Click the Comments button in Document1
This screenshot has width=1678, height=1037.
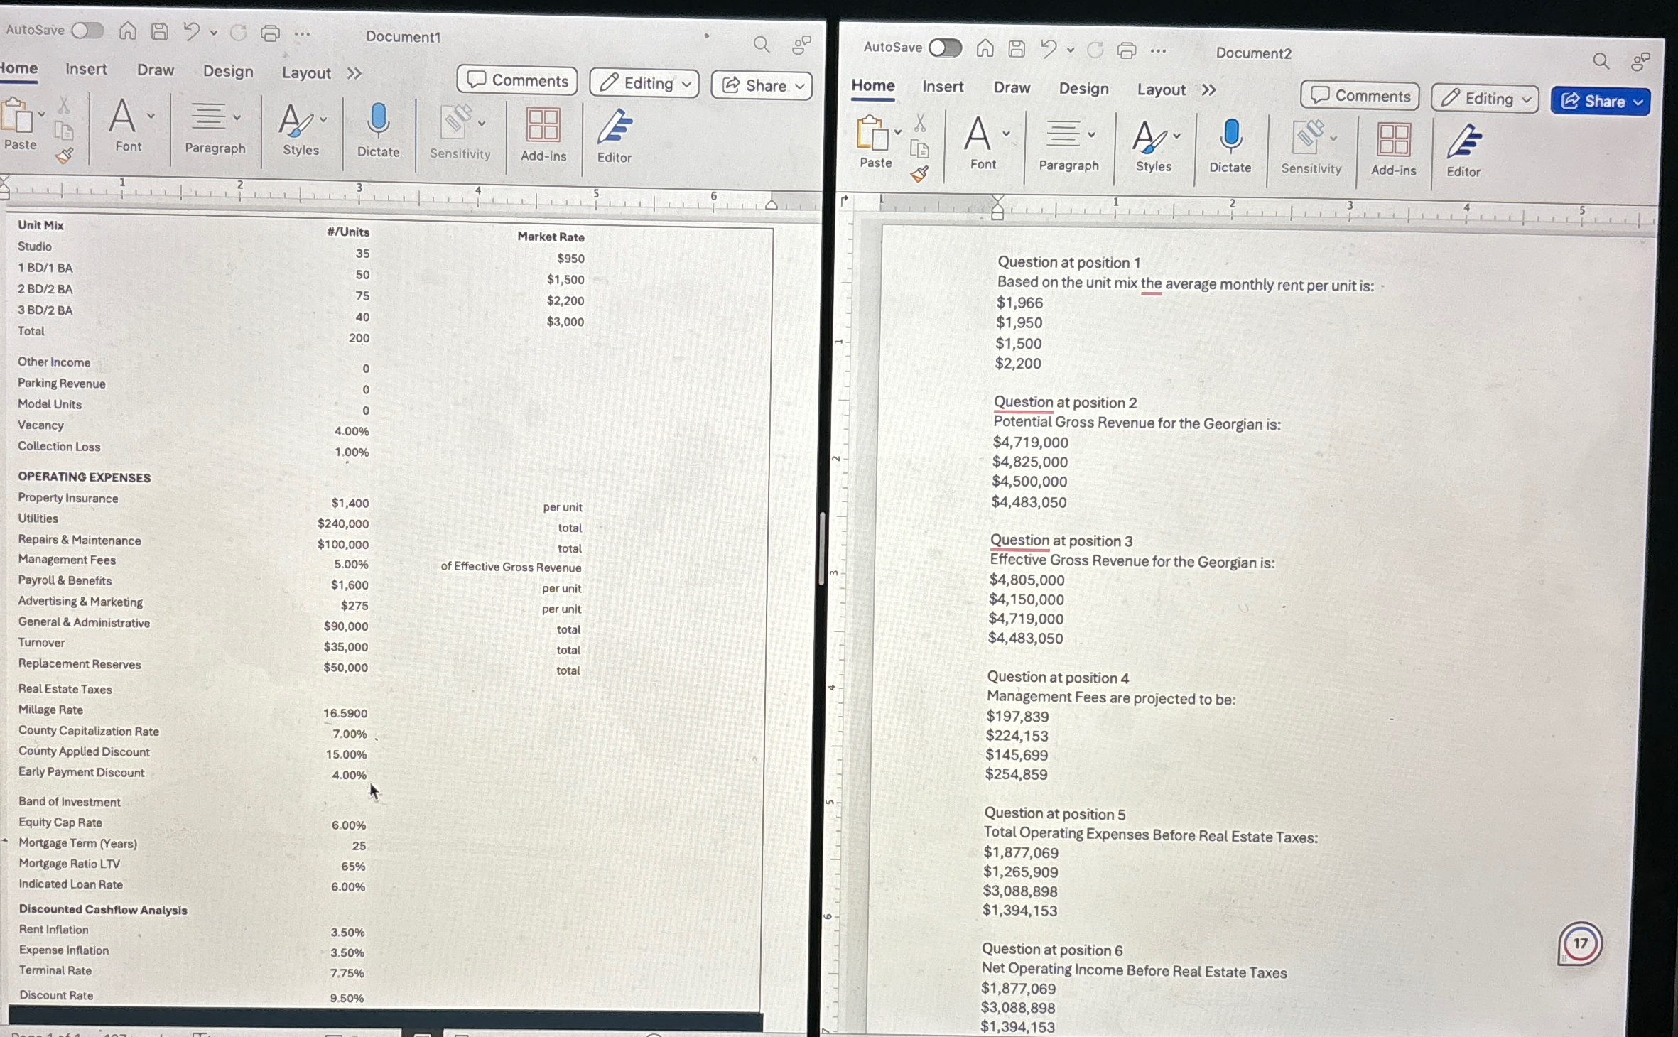(x=517, y=80)
